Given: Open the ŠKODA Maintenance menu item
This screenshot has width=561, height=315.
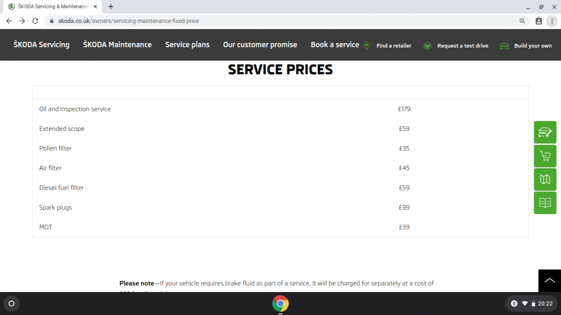Looking at the screenshot, I should (x=117, y=45).
